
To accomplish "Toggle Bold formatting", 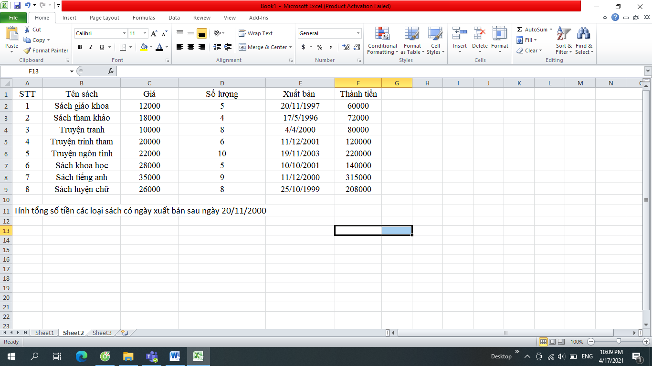I will point(80,47).
